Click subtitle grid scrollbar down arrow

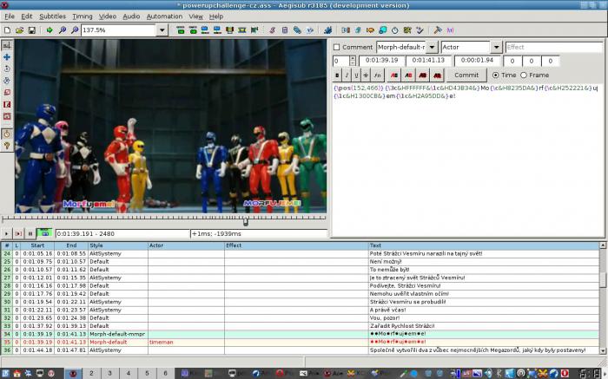click(x=603, y=350)
